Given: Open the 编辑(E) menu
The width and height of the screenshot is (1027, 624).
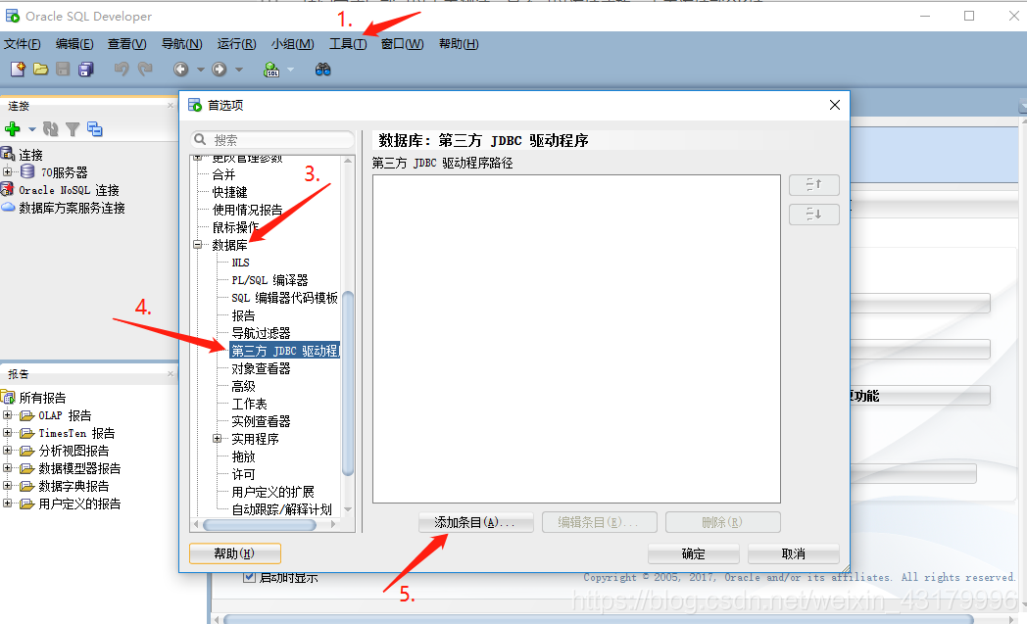Looking at the screenshot, I should (x=74, y=44).
